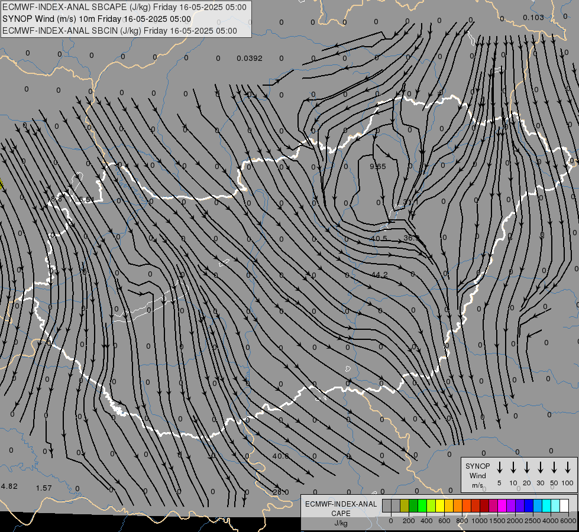The width and height of the screenshot is (579, 532).
Task: Pick the cyan CAPE legend swatch
Action: click(546, 505)
